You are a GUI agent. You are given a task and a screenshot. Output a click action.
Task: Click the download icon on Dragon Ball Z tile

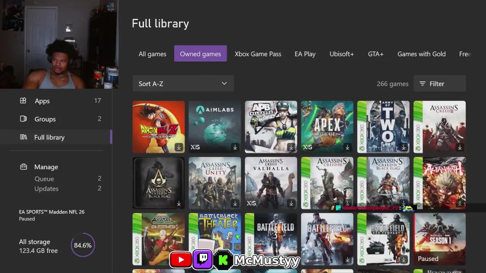point(179,147)
